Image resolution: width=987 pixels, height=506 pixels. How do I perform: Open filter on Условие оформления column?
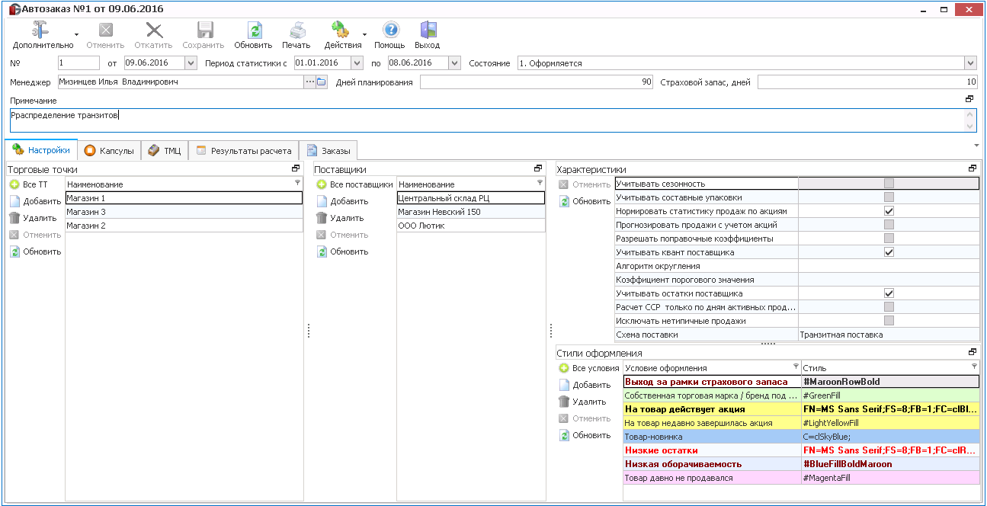(796, 367)
